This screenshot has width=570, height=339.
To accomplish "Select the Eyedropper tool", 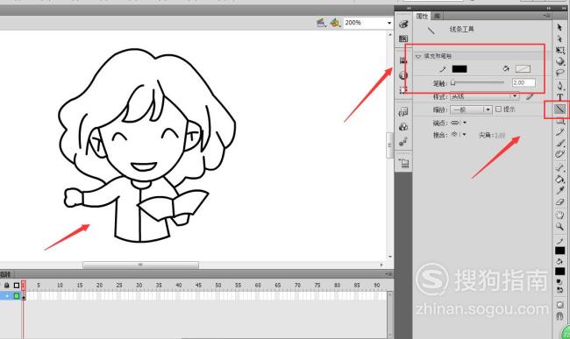I will (x=559, y=191).
